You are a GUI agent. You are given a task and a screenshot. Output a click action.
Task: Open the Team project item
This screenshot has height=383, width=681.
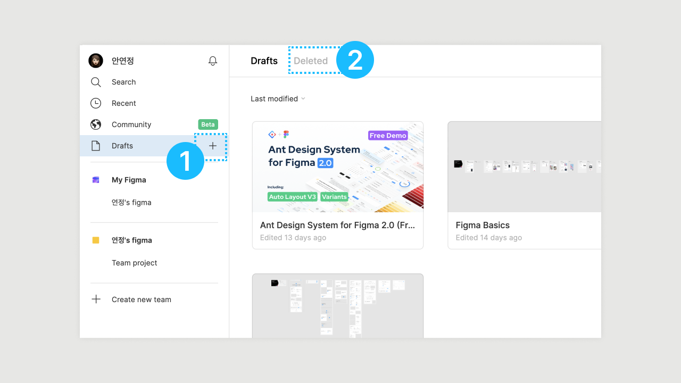135,263
